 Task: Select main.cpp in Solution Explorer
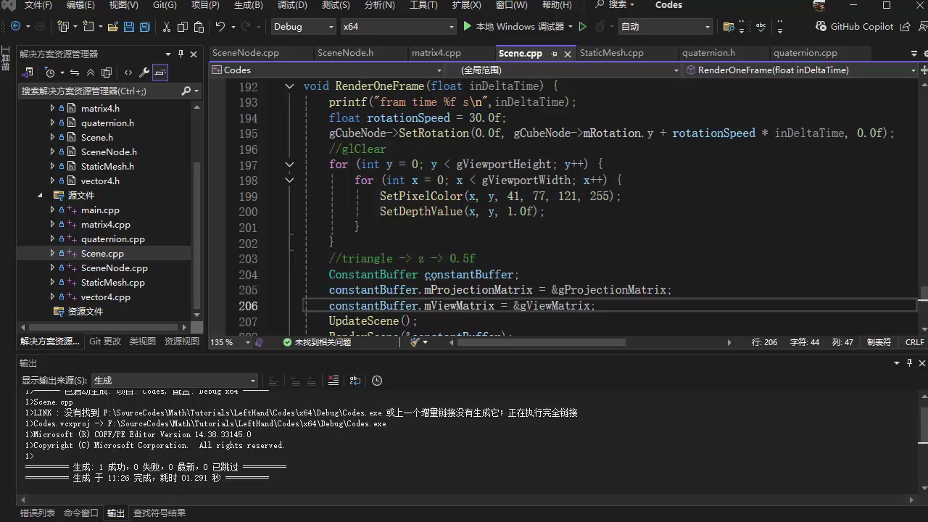point(100,210)
